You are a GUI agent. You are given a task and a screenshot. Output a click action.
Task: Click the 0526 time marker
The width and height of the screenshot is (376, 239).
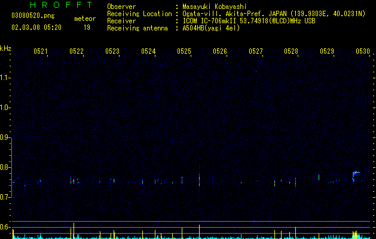220,51
